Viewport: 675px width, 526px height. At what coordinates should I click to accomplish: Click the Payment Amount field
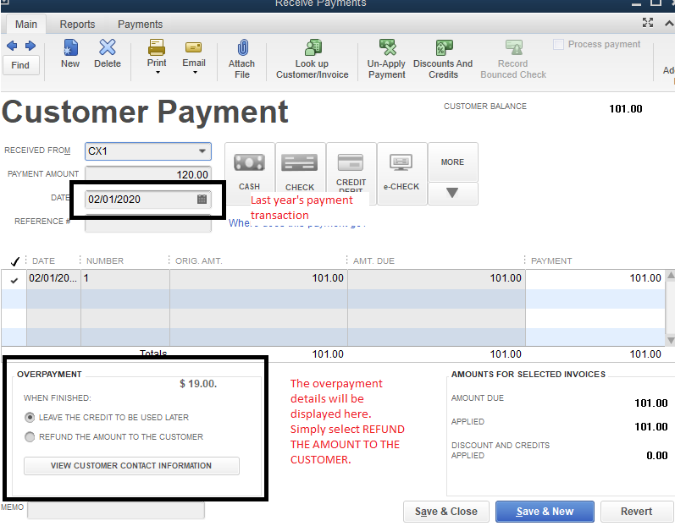coord(148,174)
